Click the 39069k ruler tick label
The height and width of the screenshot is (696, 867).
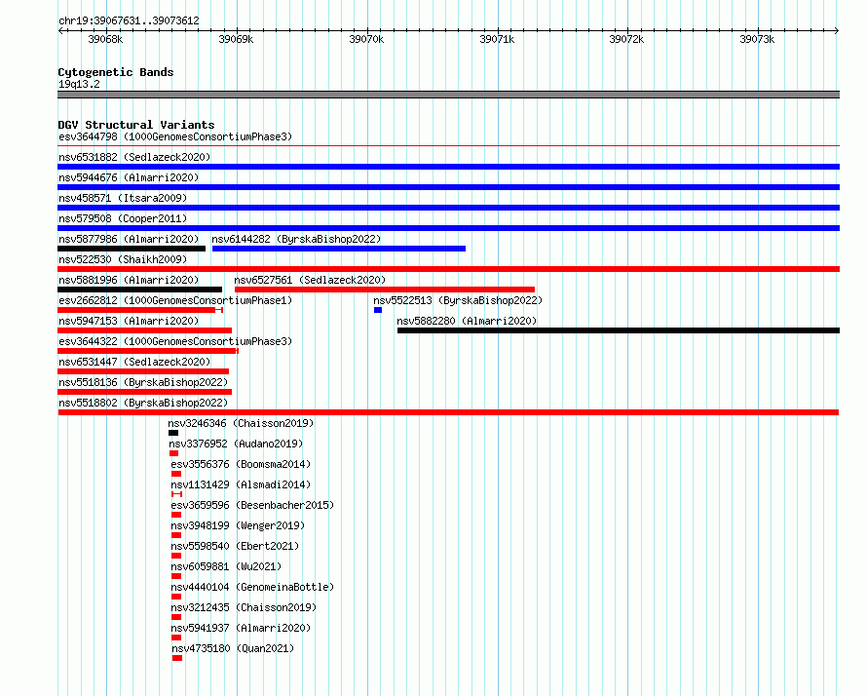236,39
